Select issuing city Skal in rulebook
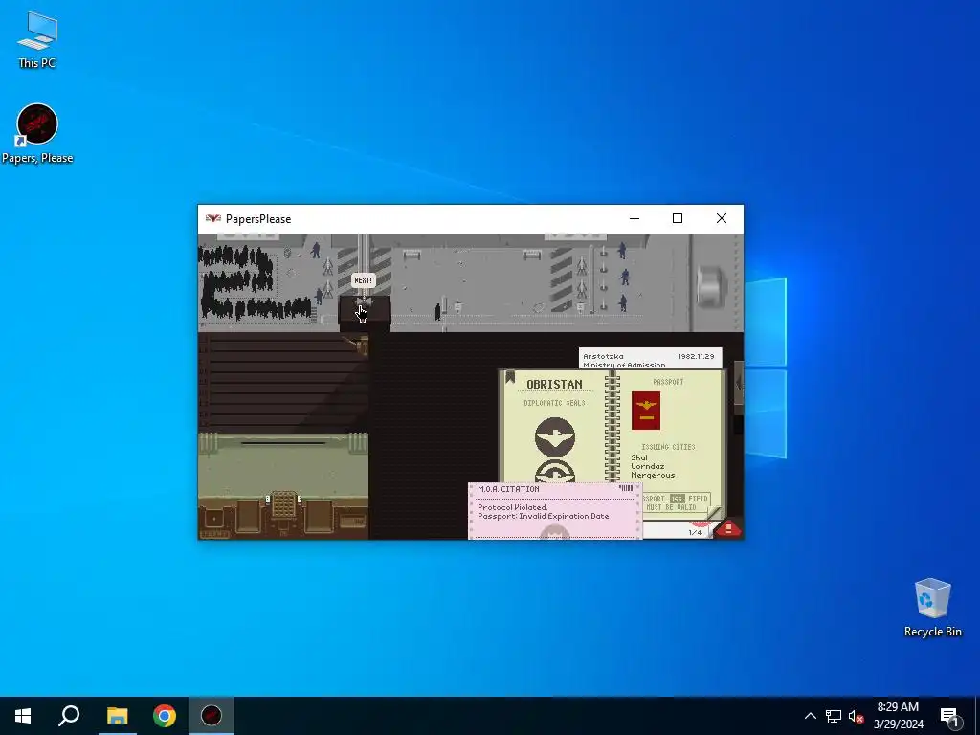980x735 pixels. [x=639, y=457]
